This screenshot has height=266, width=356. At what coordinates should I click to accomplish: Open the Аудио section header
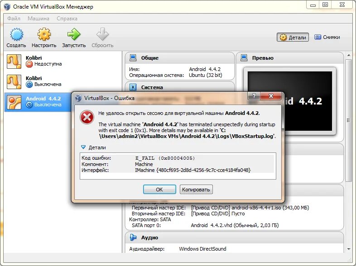coord(234,237)
